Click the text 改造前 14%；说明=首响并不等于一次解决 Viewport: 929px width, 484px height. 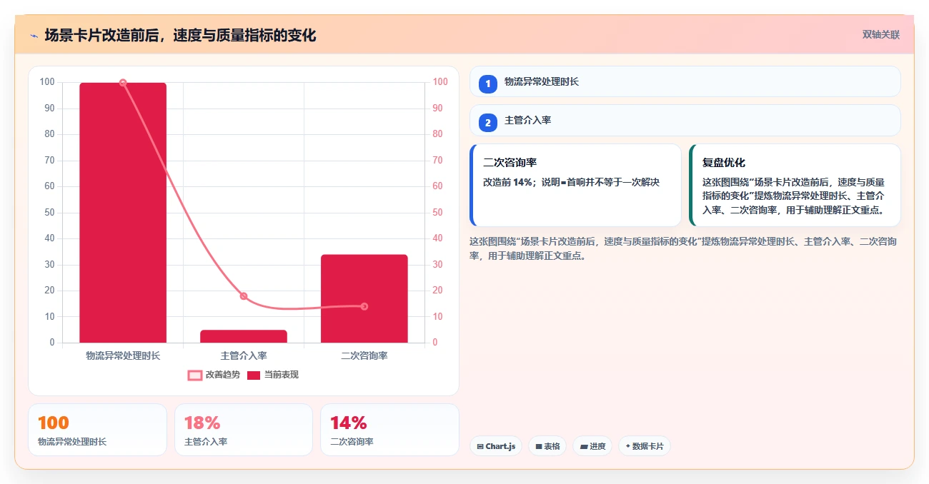point(571,182)
